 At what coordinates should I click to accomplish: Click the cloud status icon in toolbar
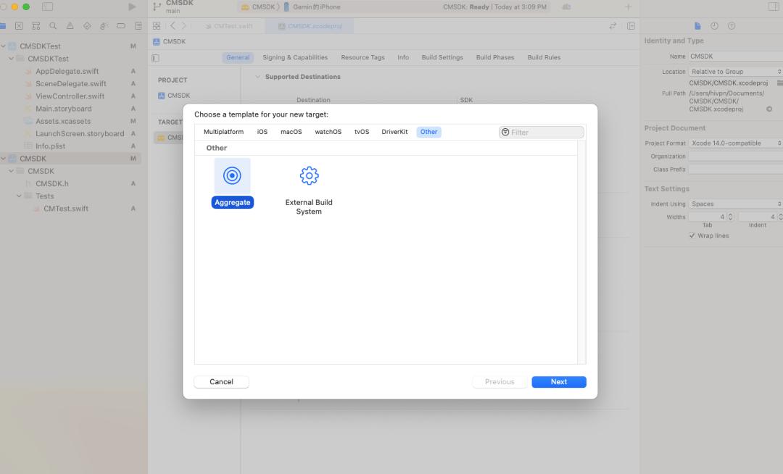(566, 7)
